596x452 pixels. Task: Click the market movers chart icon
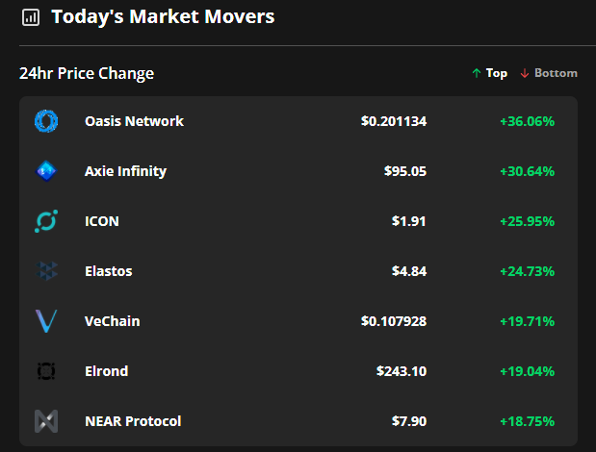31,17
